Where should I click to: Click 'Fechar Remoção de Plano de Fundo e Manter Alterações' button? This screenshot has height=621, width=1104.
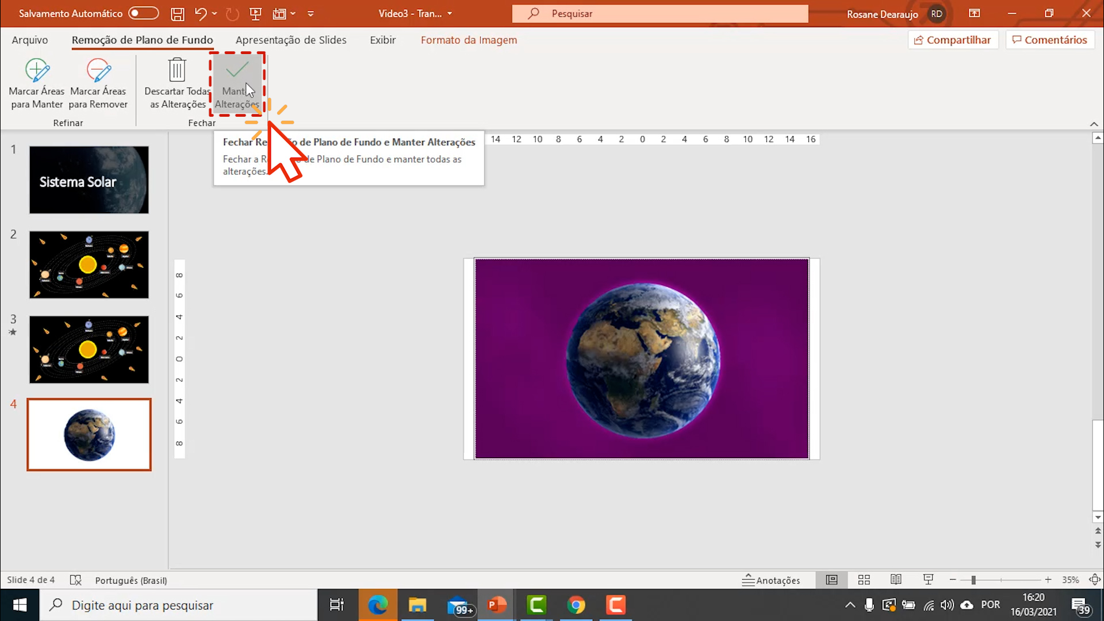[236, 82]
